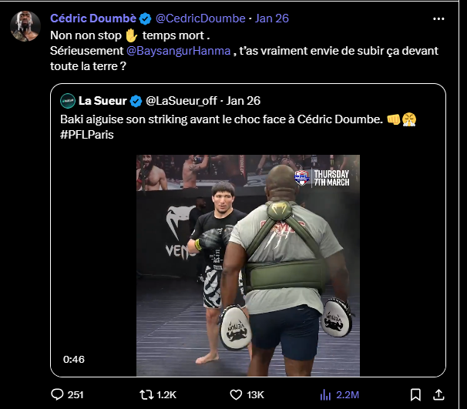Screen dimensions: 467x409
Task: Share the tweet using the share icon
Action: pyautogui.click(x=439, y=394)
